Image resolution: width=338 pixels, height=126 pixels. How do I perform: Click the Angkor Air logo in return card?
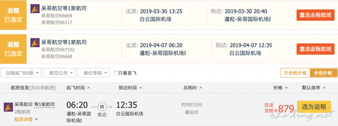click(x=35, y=43)
